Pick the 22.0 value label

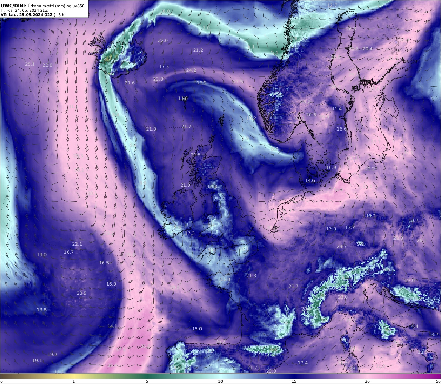tap(163, 40)
